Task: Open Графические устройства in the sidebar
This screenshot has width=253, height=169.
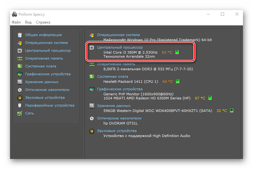Action: [x=48, y=74]
